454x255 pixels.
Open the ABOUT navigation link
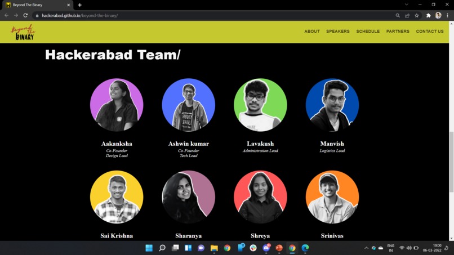[x=312, y=32]
